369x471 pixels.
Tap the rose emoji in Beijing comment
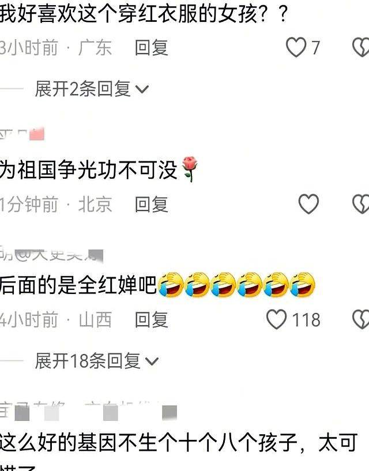[x=189, y=169]
